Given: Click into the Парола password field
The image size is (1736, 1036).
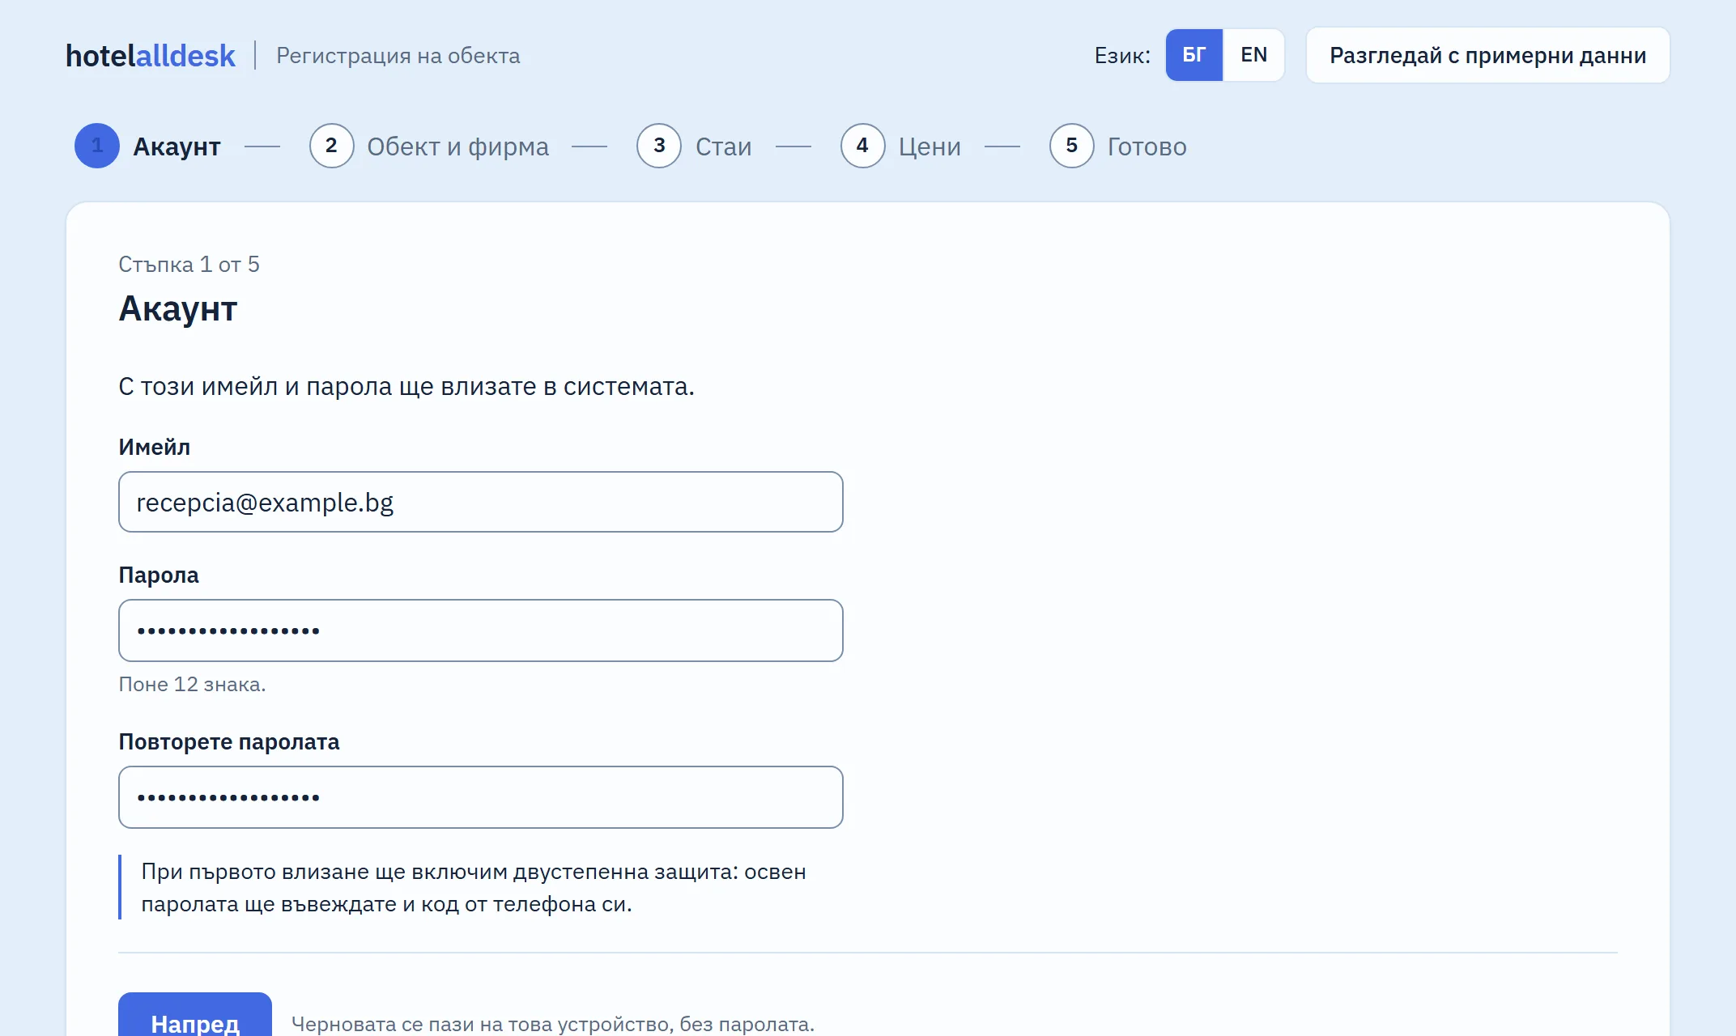Looking at the screenshot, I should 481,631.
